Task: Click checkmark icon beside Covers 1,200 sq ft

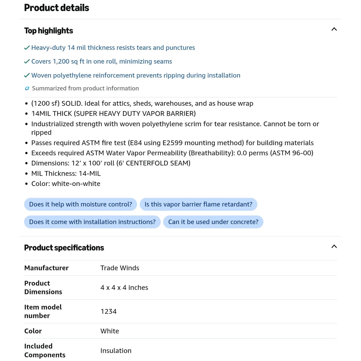Action: click(27, 61)
